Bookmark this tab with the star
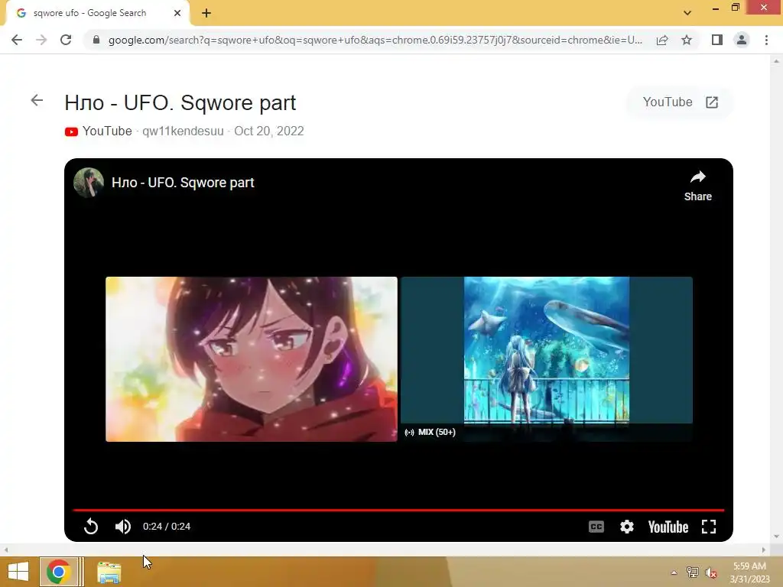 pyautogui.click(x=687, y=40)
